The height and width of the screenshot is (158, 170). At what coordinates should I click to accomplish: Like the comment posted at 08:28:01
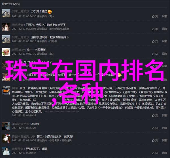tap(155, 29)
